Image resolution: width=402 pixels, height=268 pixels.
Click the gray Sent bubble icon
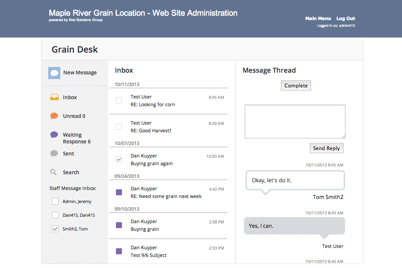(x=54, y=154)
